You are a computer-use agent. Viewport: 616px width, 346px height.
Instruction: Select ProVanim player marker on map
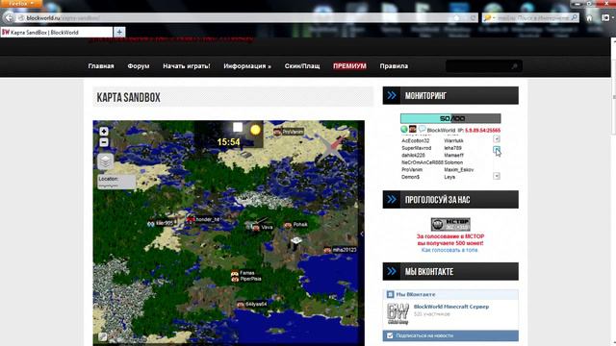tap(289, 132)
